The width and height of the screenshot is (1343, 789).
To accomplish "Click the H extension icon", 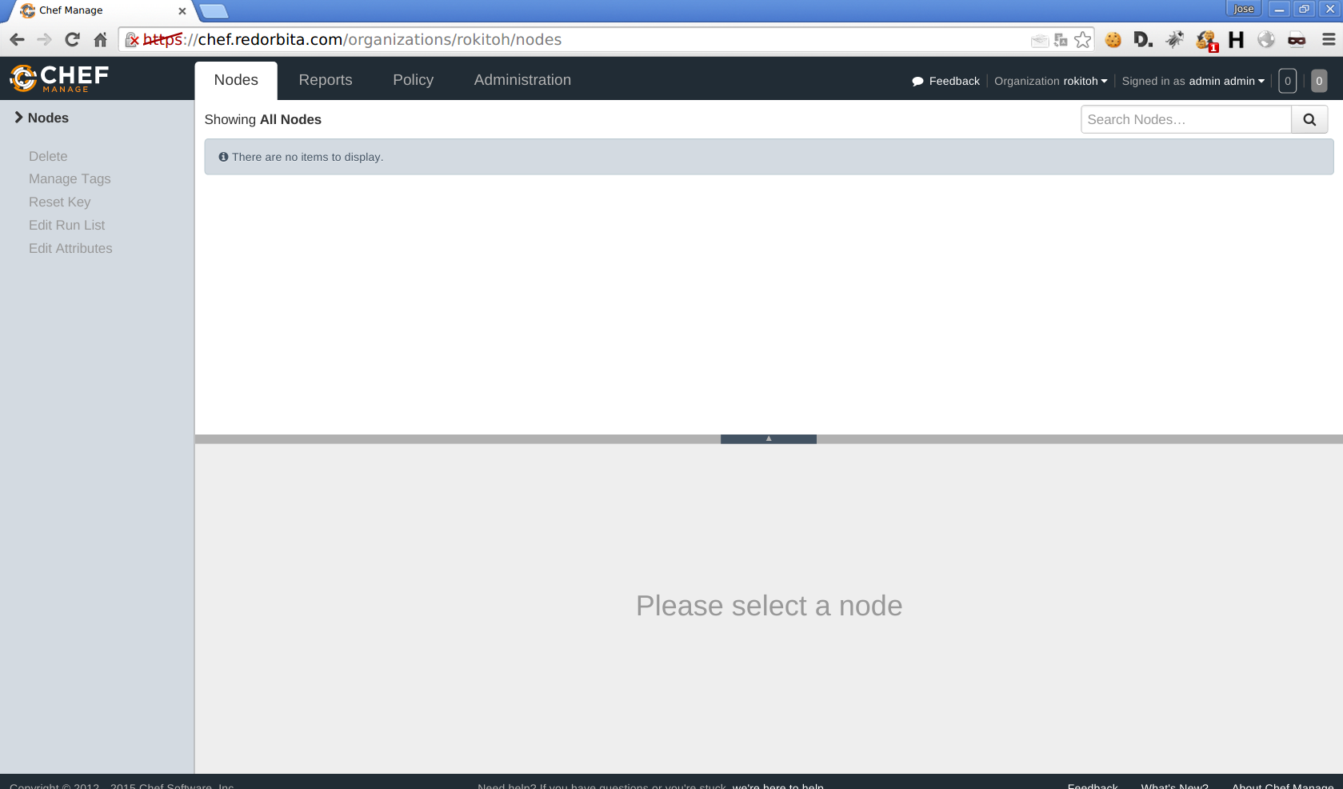I will [1236, 39].
